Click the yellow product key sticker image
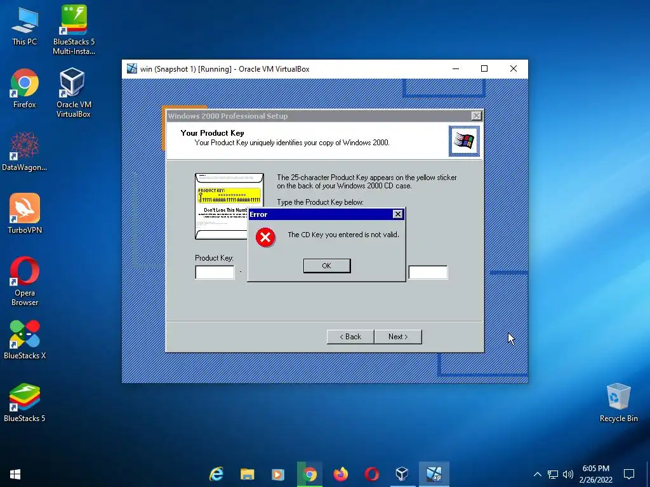Viewport: 650px width, 487px height. pos(229,195)
